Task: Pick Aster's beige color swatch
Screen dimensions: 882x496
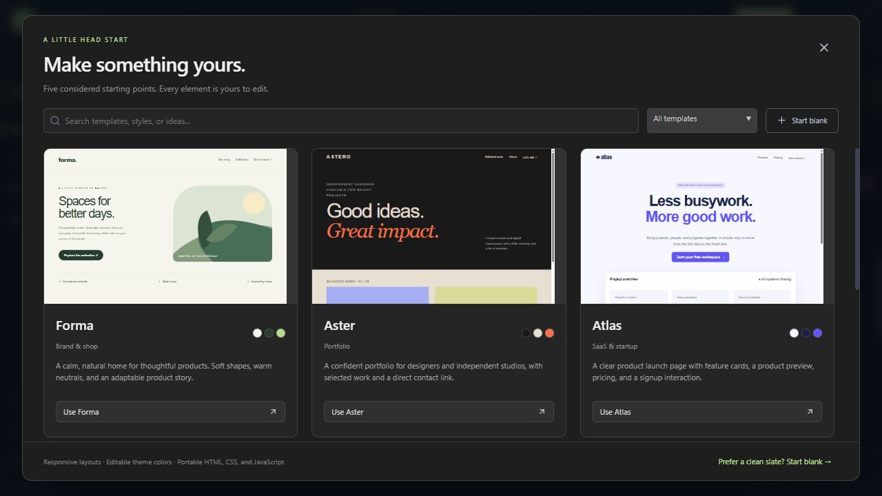Action: (537, 333)
